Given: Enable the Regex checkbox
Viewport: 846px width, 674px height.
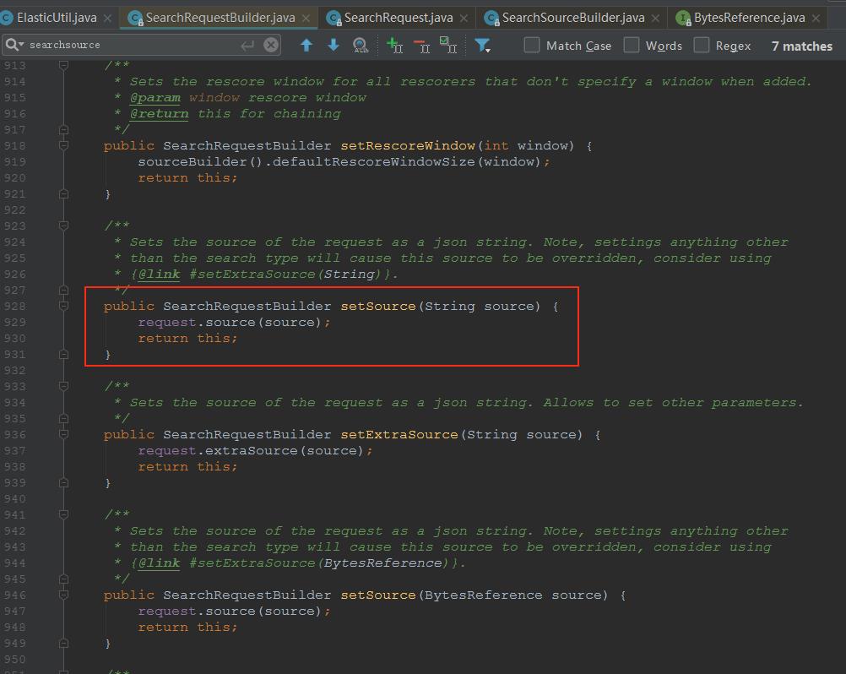Looking at the screenshot, I should 702,45.
